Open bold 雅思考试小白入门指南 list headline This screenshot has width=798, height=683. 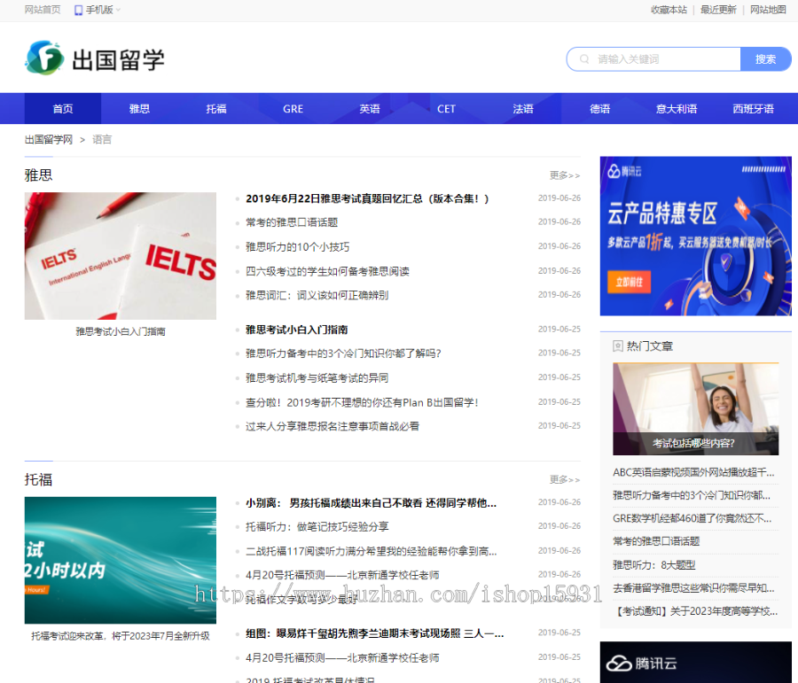coord(297,330)
